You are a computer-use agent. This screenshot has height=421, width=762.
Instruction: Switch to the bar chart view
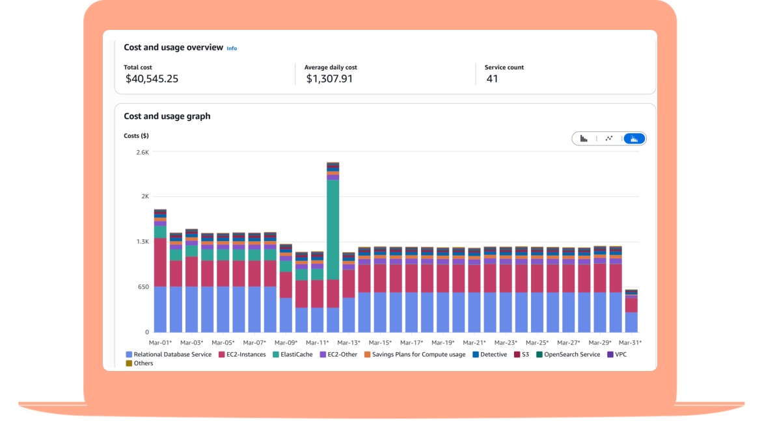coord(584,138)
